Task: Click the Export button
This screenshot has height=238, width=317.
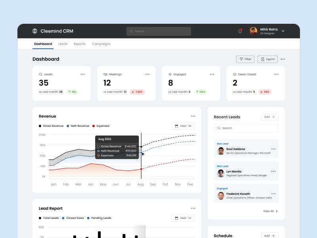Action: click(267, 59)
